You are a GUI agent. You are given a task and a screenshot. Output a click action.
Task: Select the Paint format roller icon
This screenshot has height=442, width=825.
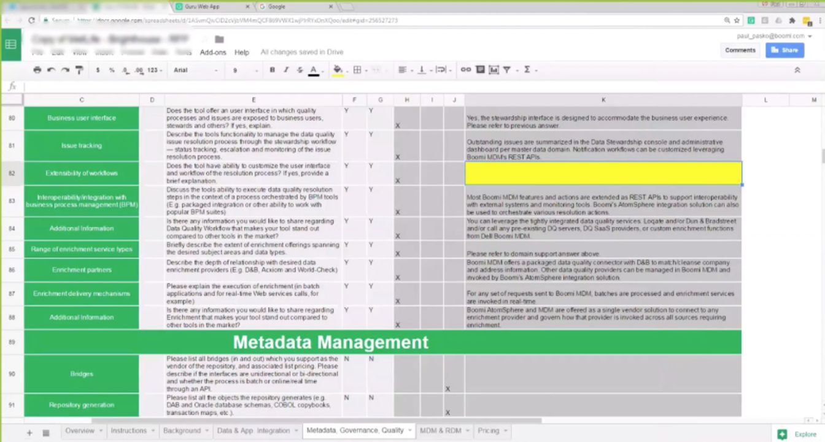(x=79, y=70)
